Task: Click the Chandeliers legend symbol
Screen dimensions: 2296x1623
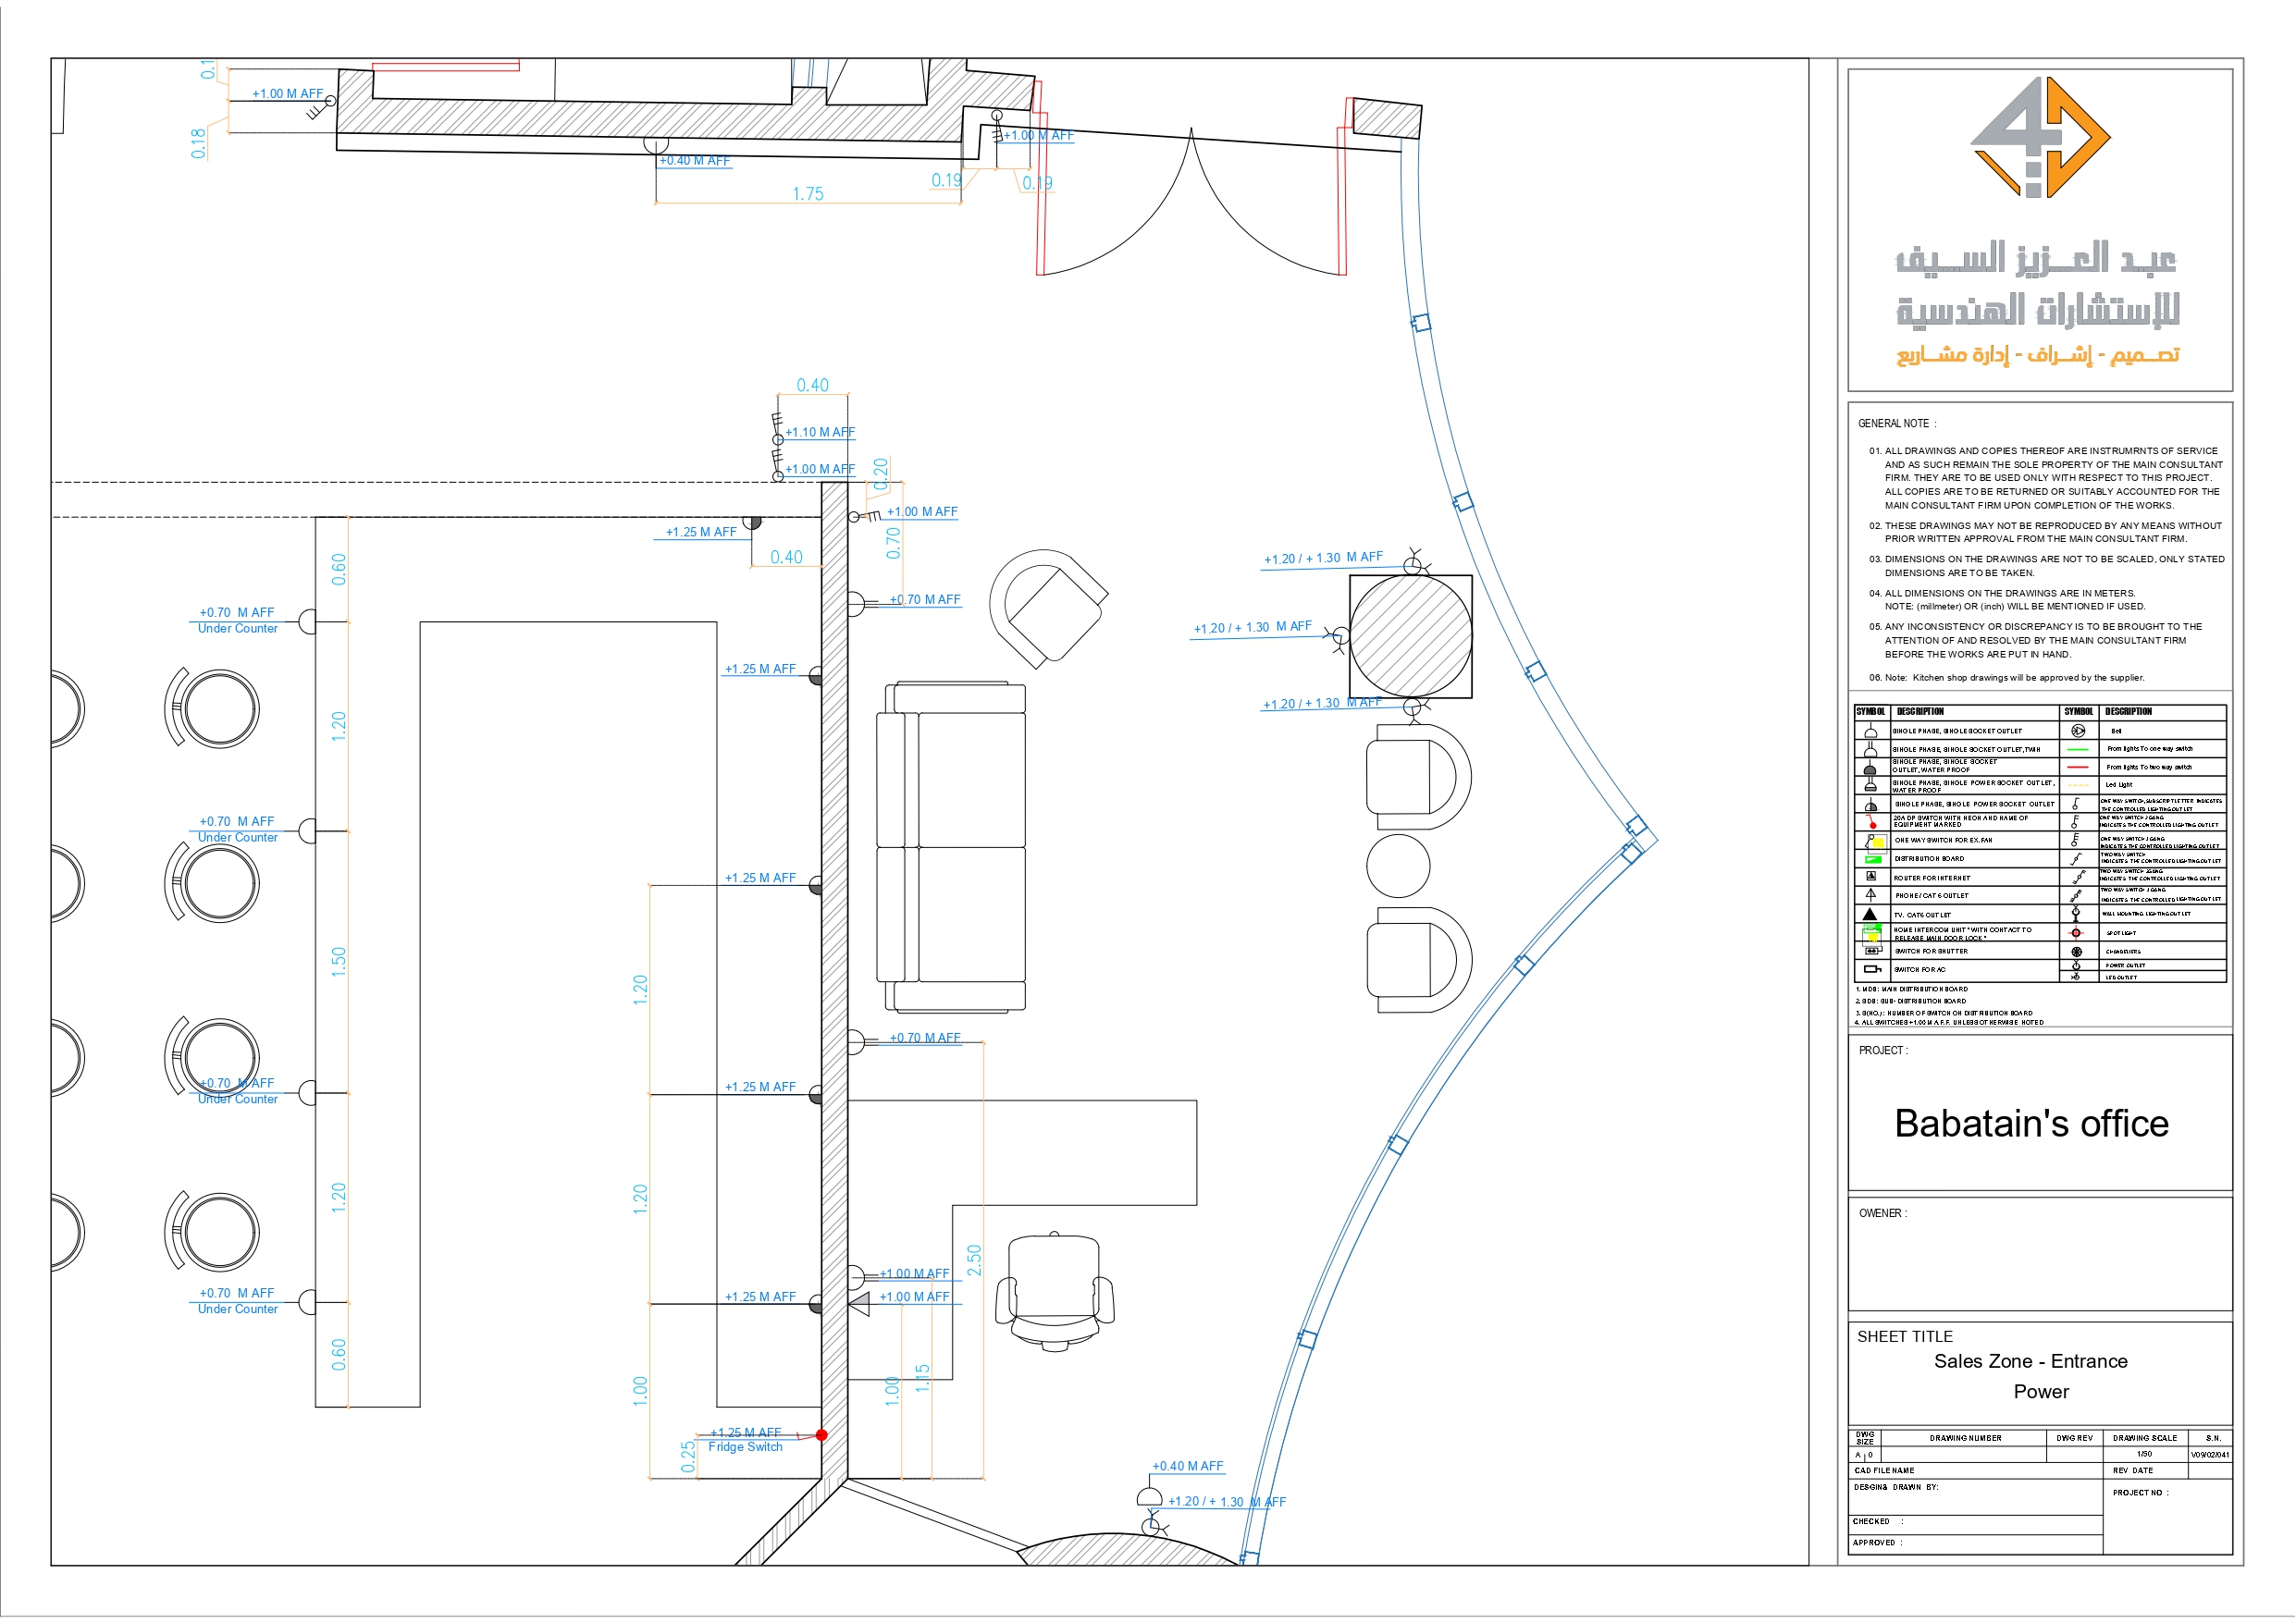Action: [2076, 952]
